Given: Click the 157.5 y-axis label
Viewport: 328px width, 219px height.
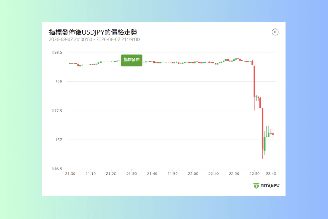Looking at the screenshot, I should [57, 111].
